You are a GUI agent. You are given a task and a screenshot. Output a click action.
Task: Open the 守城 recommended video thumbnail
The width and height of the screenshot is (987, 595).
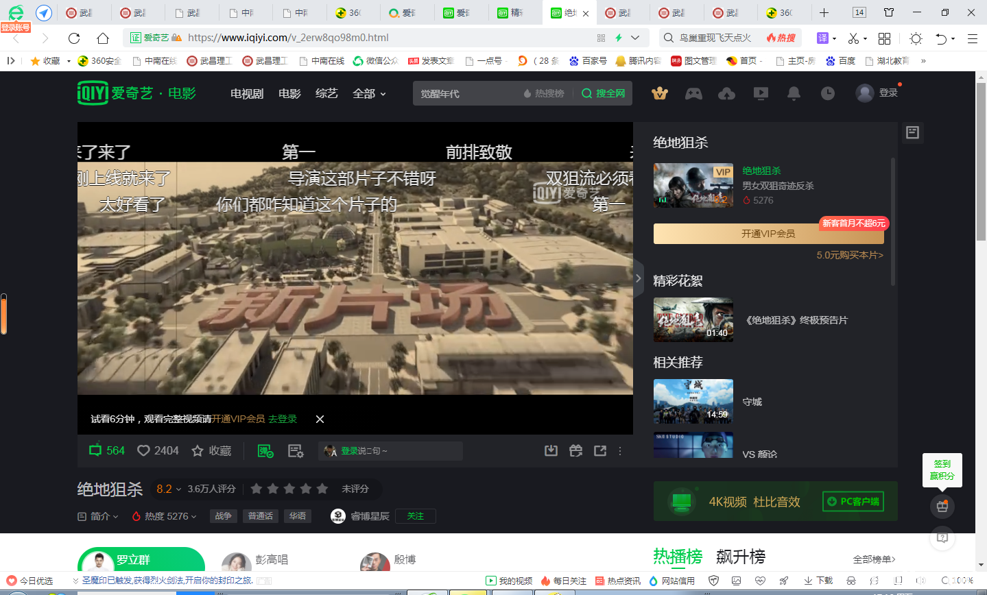[693, 401]
